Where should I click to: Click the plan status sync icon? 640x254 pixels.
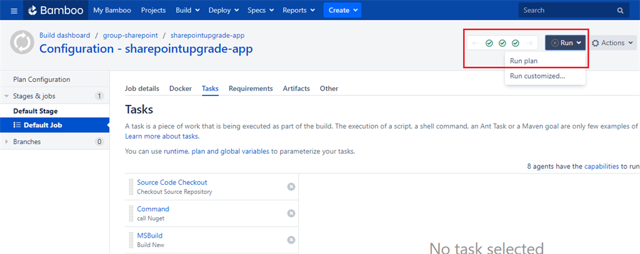(22, 43)
